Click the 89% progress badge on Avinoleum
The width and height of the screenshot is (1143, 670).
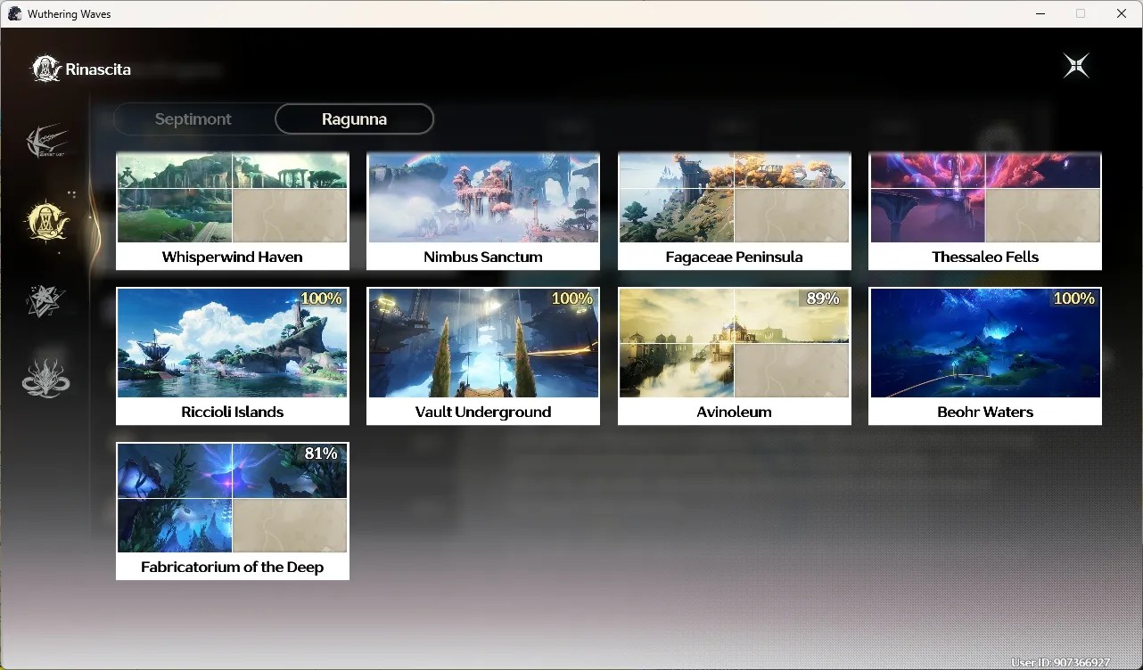pyautogui.click(x=822, y=298)
